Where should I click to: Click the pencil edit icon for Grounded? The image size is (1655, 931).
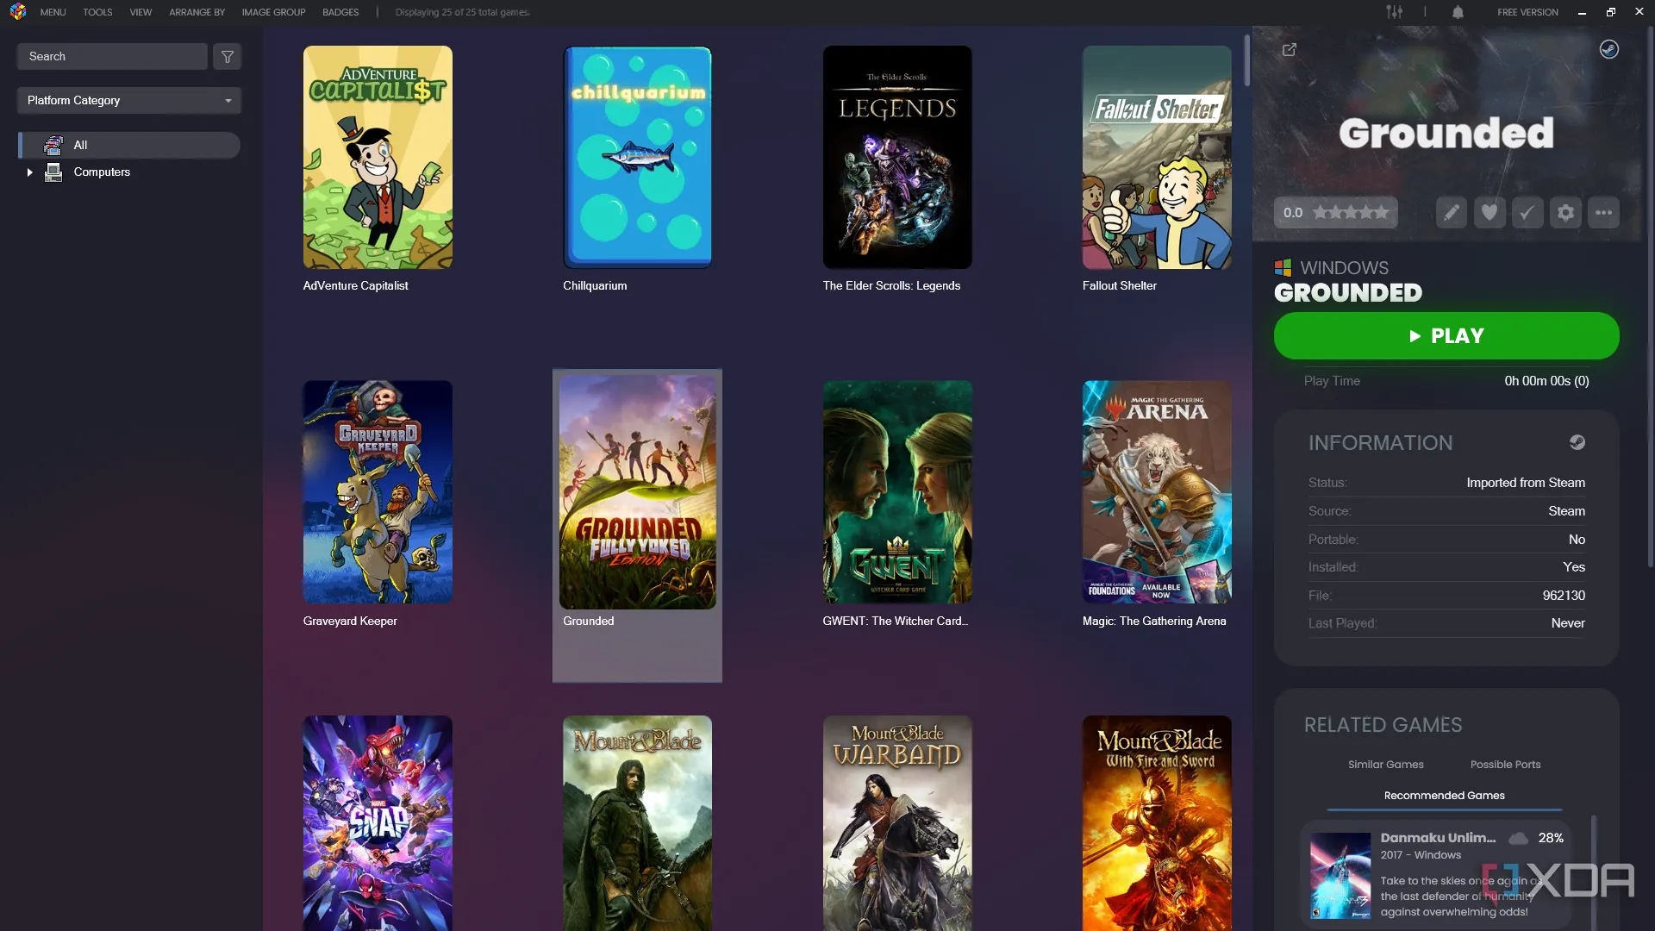point(1452,213)
